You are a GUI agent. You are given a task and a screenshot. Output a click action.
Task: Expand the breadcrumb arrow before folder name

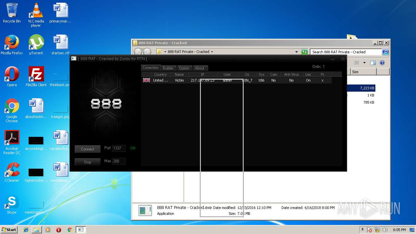tap(165, 52)
